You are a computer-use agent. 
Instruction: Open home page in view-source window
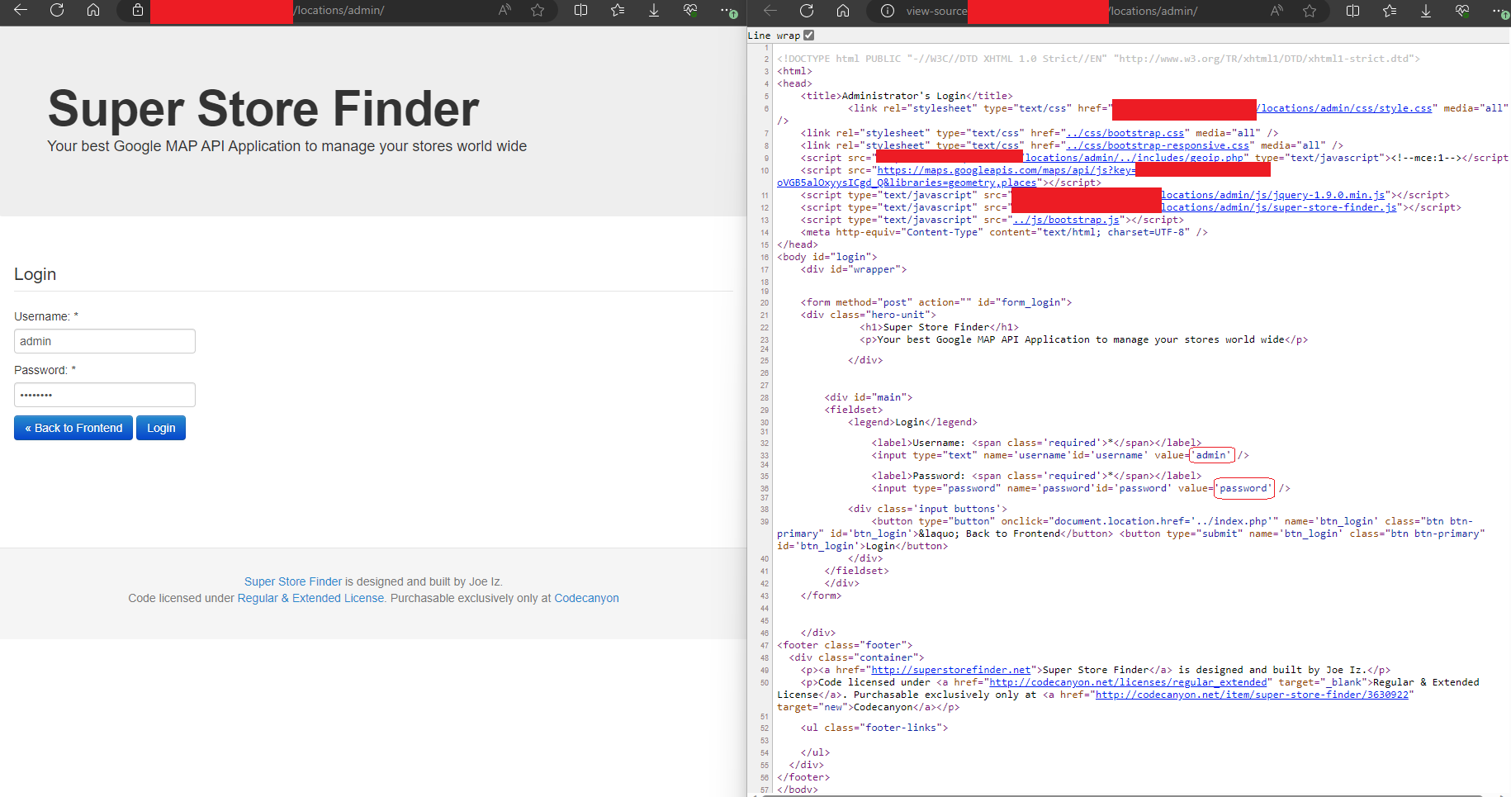click(x=843, y=10)
